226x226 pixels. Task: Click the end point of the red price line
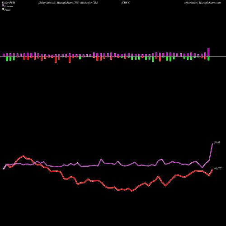(x=212, y=169)
